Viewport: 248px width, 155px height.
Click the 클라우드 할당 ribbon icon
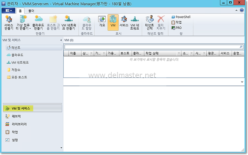pos(87,20)
